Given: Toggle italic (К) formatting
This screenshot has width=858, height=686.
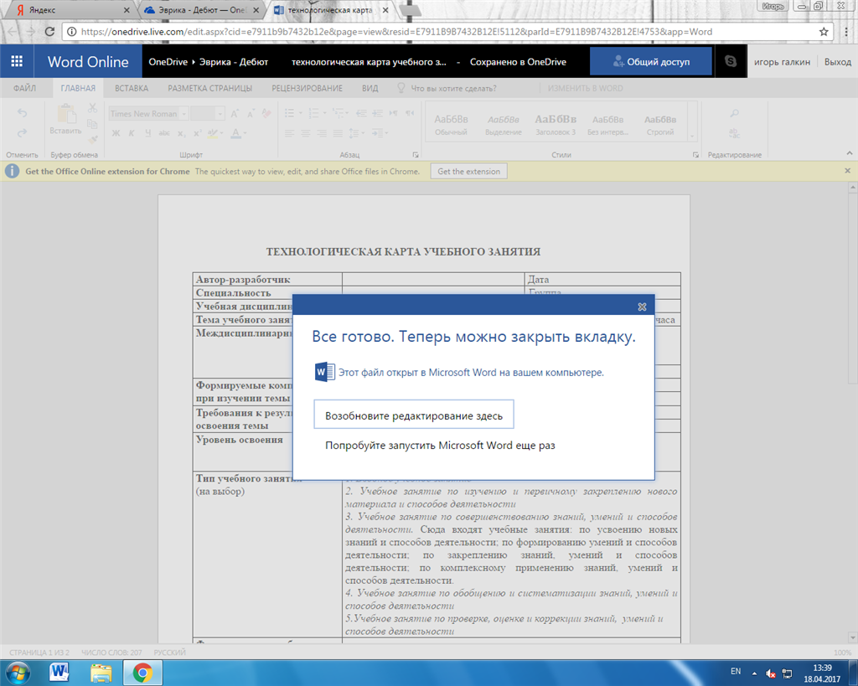Looking at the screenshot, I should pyautogui.click(x=132, y=133).
